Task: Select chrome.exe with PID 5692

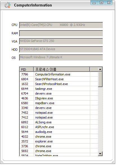Action: pyautogui.click(x=59, y=151)
